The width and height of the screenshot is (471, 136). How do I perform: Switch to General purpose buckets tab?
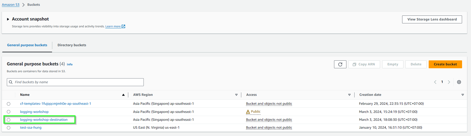pyautogui.click(x=27, y=45)
